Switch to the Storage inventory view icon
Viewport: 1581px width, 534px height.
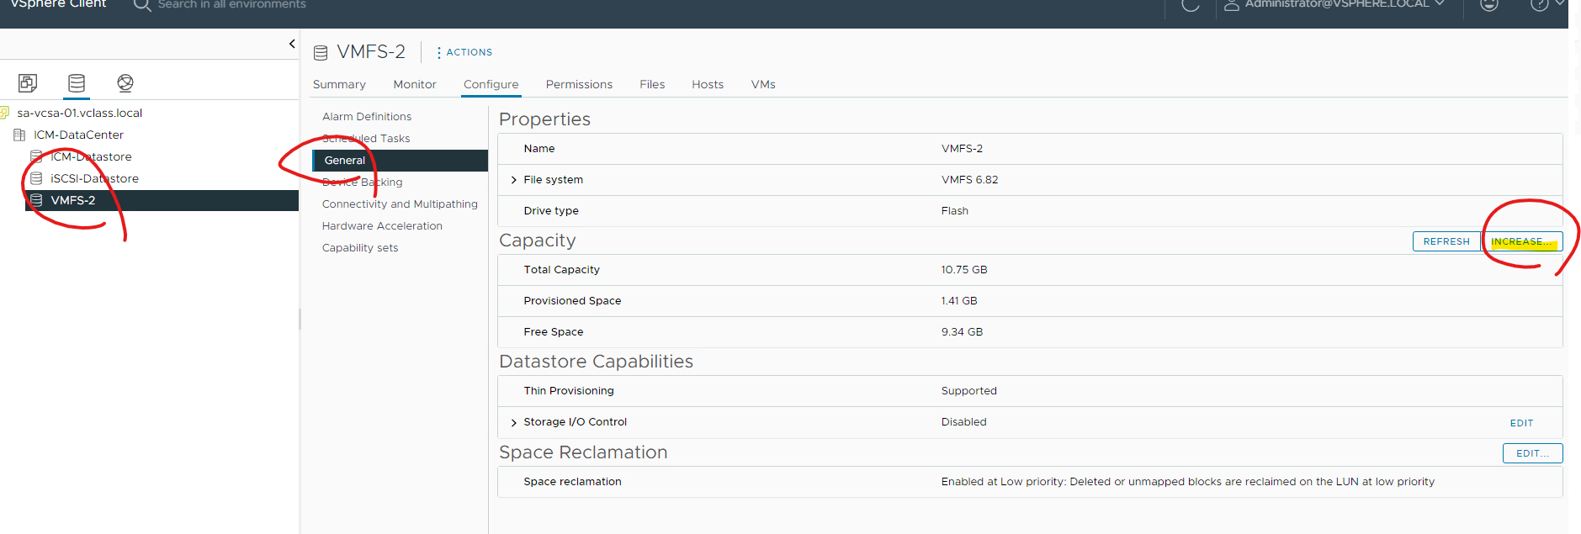click(x=77, y=82)
